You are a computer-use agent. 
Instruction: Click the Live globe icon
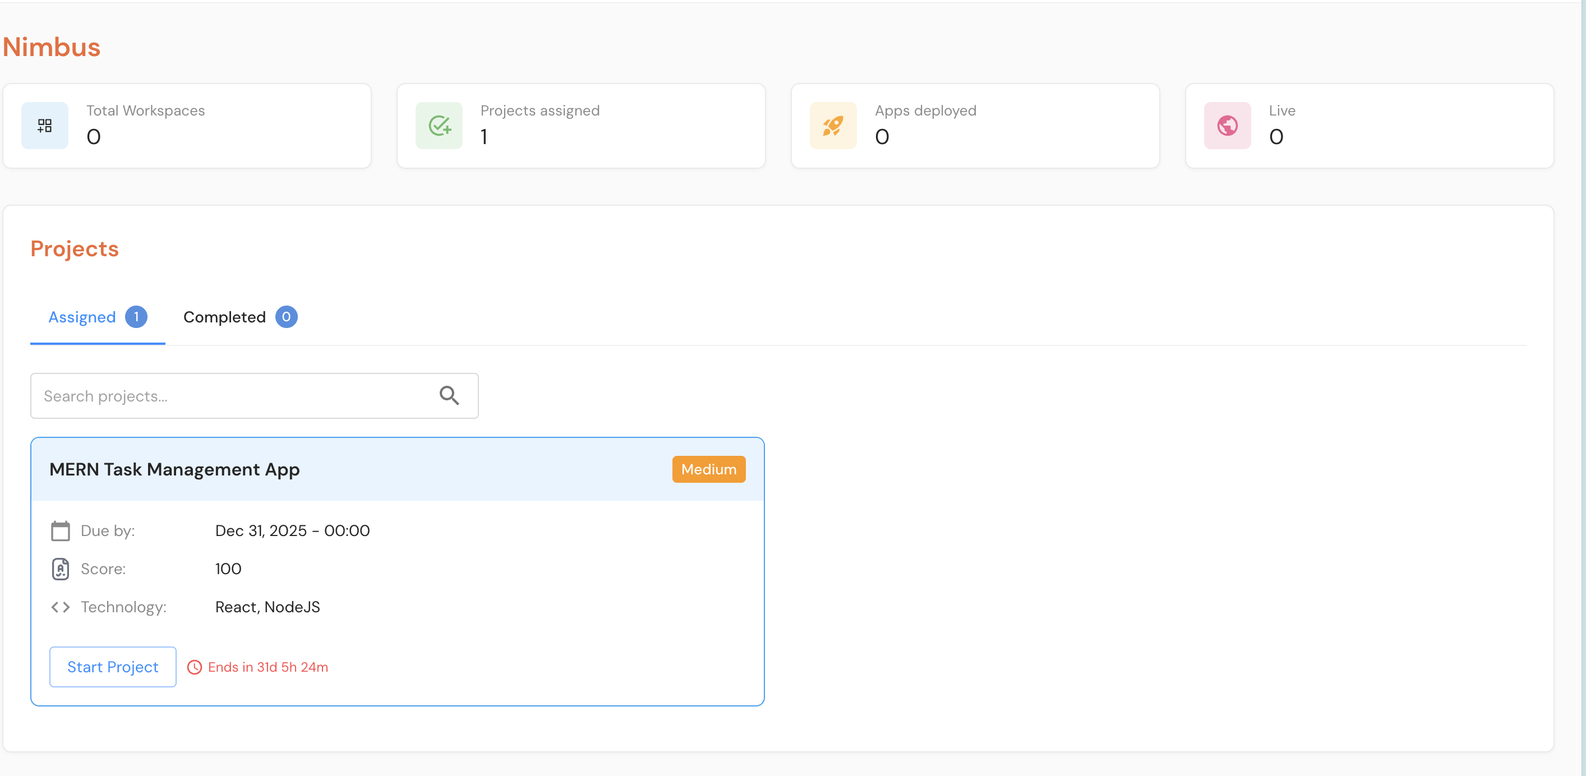[x=1227, y=125]
